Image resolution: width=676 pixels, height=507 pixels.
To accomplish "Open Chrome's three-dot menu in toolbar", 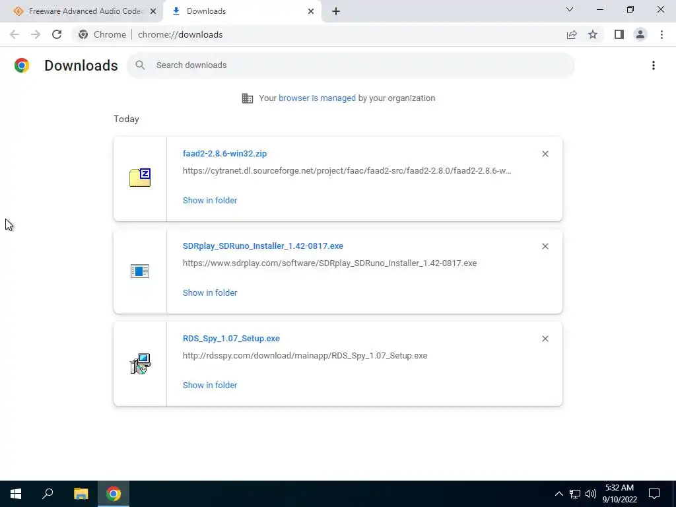I will tap(661, 34).
